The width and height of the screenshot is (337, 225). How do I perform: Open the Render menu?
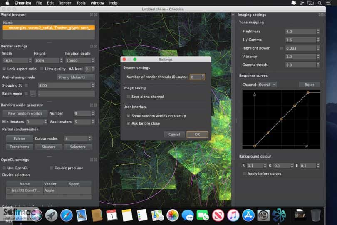[x=64, y=3]
